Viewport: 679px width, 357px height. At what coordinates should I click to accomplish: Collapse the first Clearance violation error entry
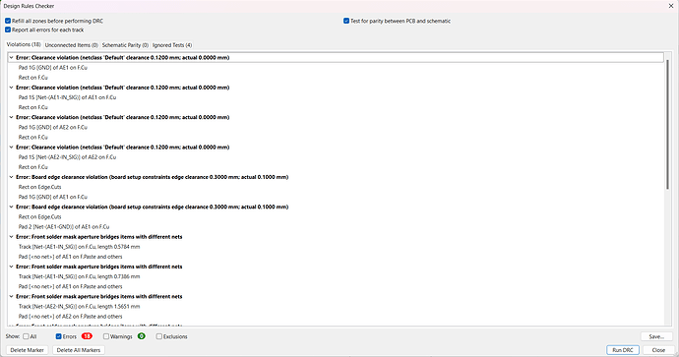(x=11, y=58)
